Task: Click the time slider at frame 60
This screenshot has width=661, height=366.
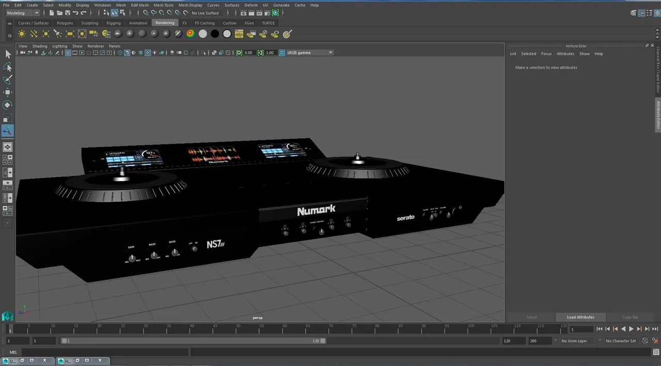Action: 284,329
